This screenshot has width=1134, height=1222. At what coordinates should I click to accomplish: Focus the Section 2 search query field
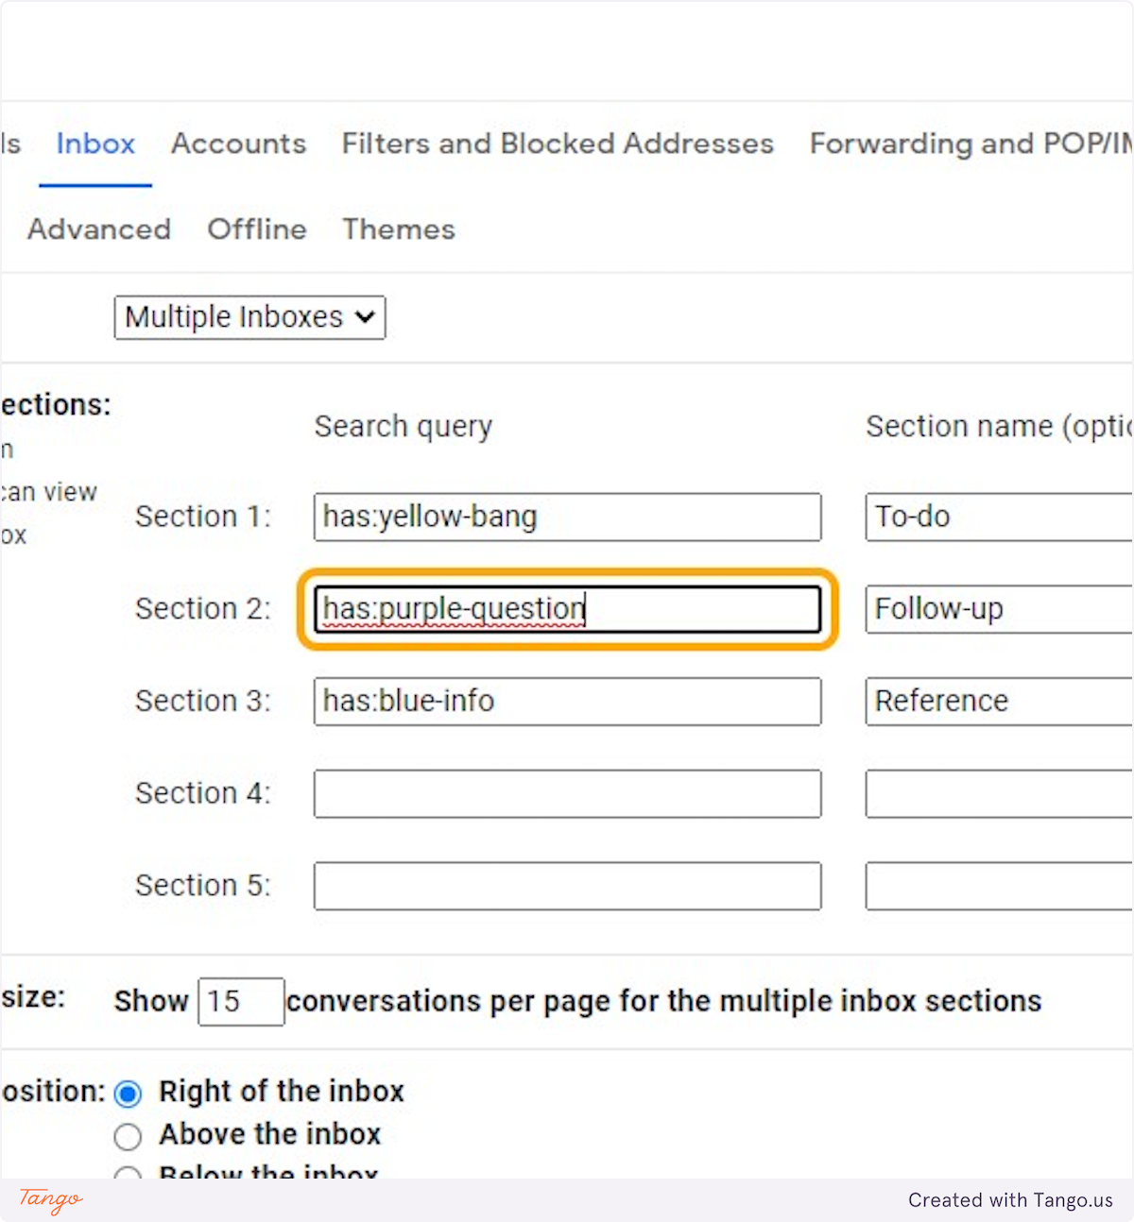coord(567,609)
